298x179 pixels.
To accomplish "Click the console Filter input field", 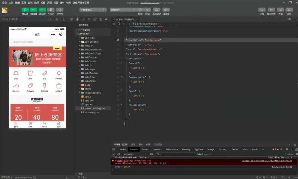I will pos(175,154).
